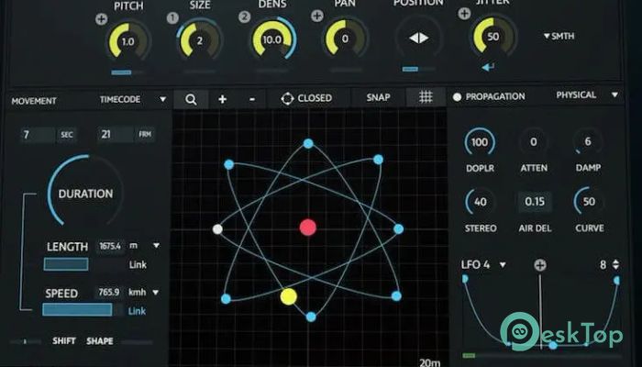Select the red center listener point
The image size is (642, 367).
(x=308, y=228)
